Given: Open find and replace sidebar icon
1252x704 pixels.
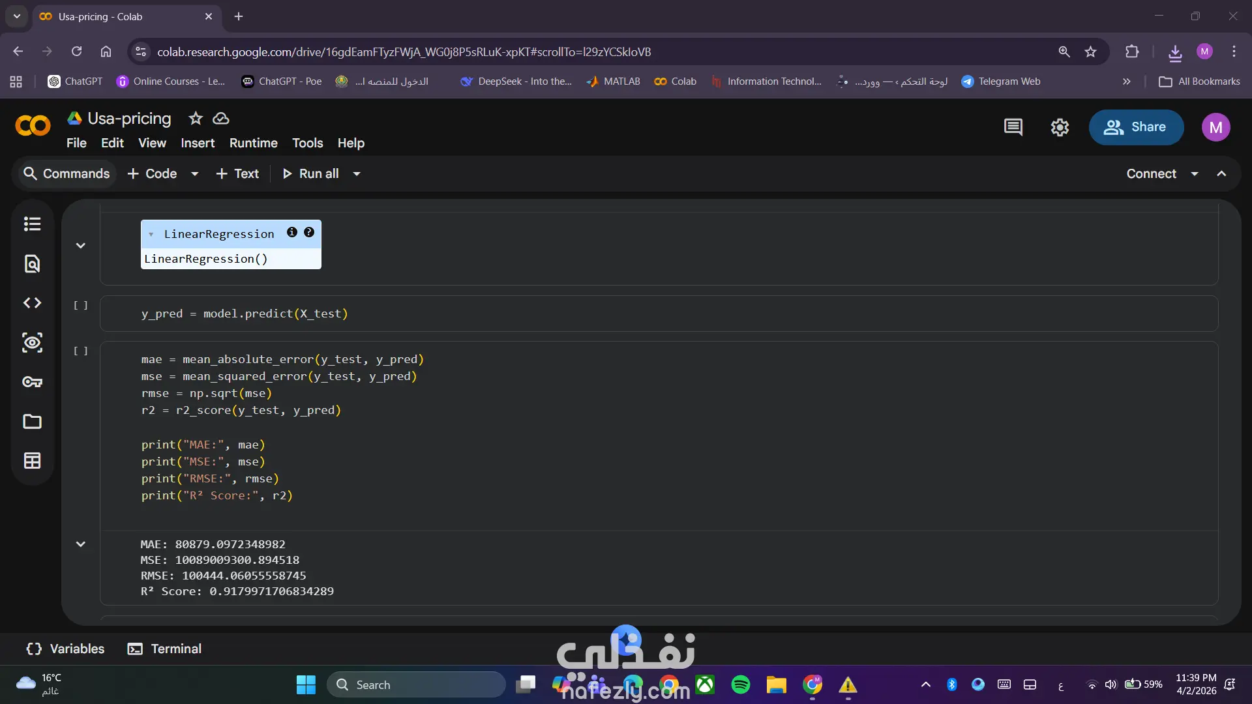Looking at the screenshot, I should tap(32, 264).
